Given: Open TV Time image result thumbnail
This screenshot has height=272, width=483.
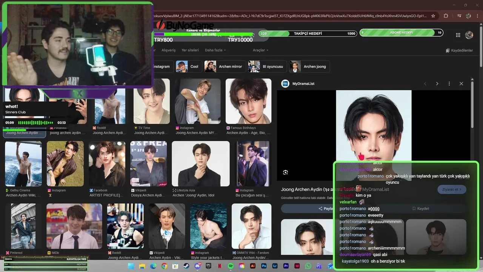Looking at the screenshot, I should tap(152, 101).
